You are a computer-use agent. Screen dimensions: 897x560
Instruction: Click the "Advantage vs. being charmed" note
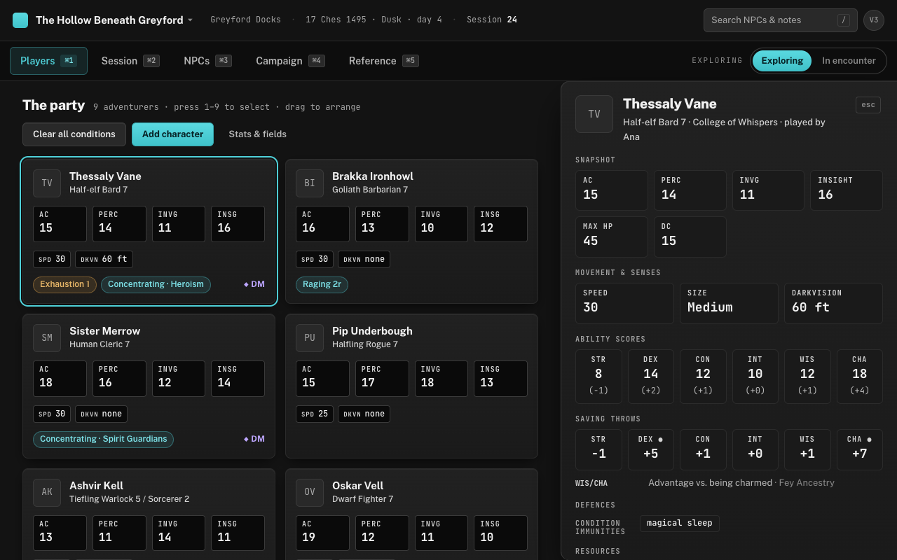click(710, 483)
